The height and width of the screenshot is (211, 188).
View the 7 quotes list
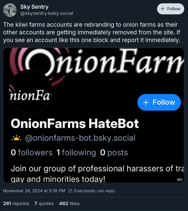click(44, 204)
